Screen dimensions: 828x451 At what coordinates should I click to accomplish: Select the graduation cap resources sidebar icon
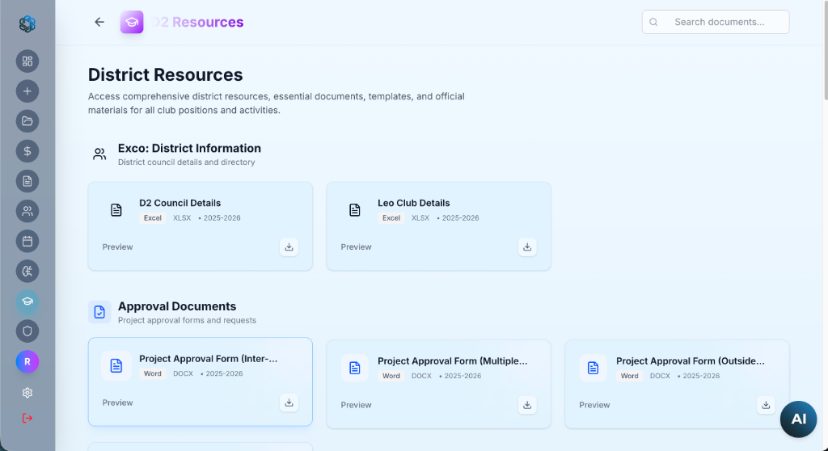click(x=27, y=301)
